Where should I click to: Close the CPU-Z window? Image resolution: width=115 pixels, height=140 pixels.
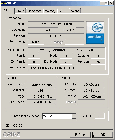coord(111,3)
